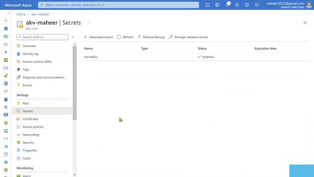Viewport: 314px width, 177px height.
Task: Open Virtual networks icon in left rail
Action: pos(6,139)
